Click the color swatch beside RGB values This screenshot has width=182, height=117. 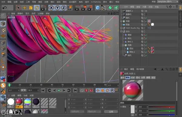click(x=133, y=109)
